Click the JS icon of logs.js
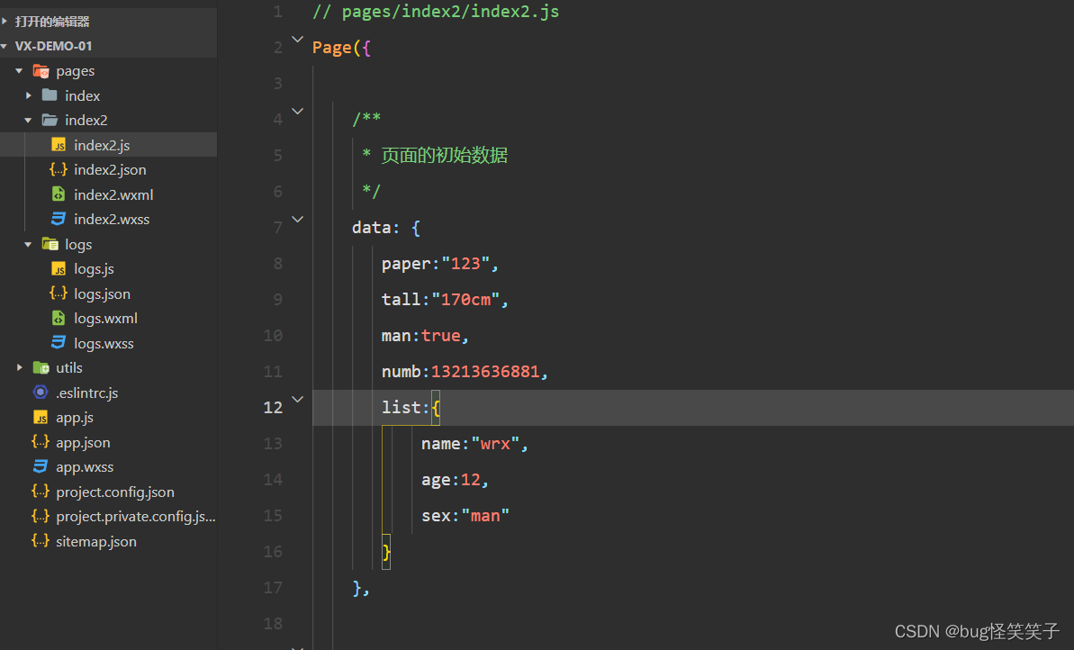The height and width of the screenshot is (650, 1074). (x=59, y=268)
